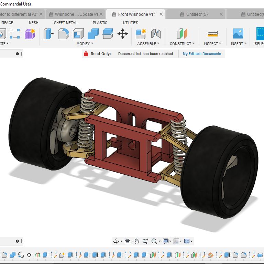Click the New Component feature in timeline
This screenshot has height=264, width=264.
tap(62, 255)
